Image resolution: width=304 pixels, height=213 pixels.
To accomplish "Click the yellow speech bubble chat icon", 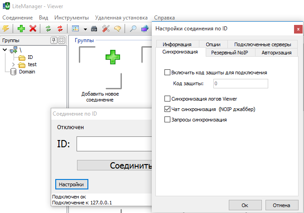I will [117, 29].
